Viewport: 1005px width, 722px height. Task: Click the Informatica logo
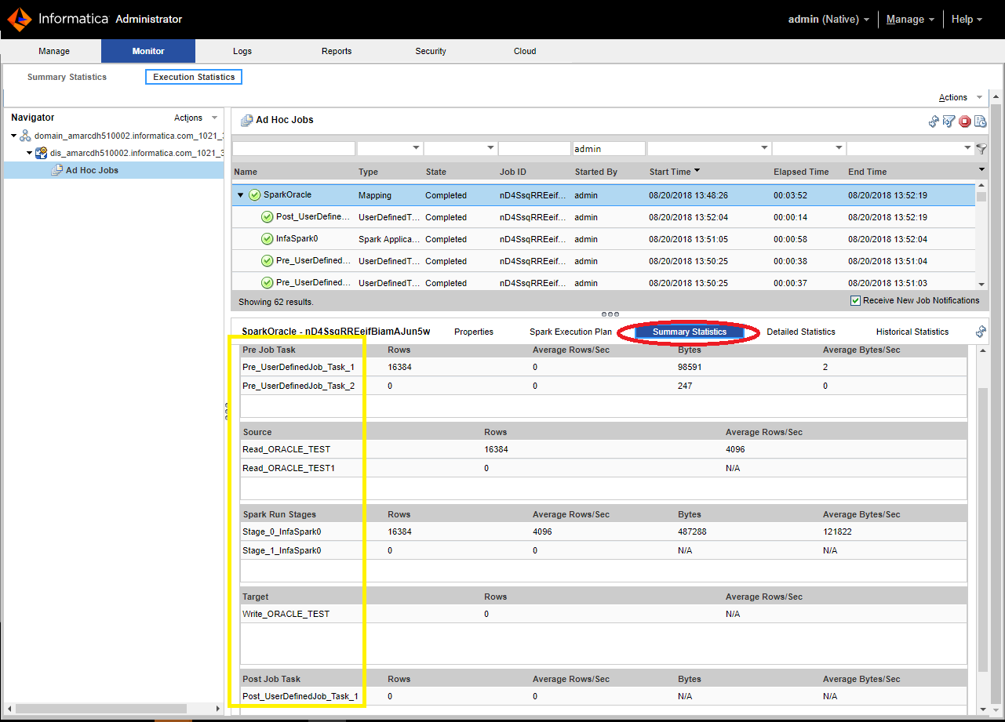[19, 19]
